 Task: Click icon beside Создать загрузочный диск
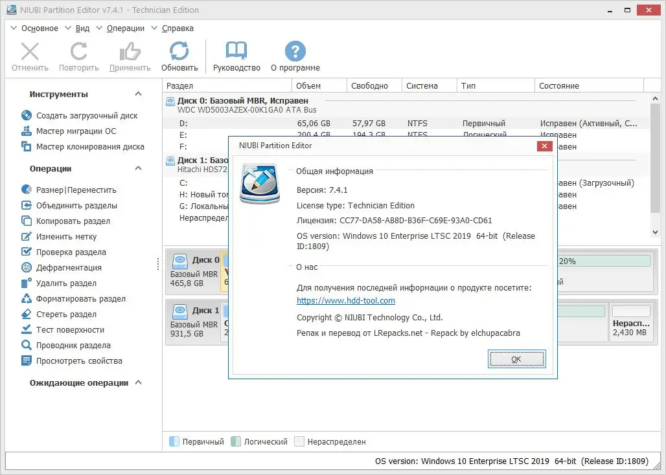27,115
